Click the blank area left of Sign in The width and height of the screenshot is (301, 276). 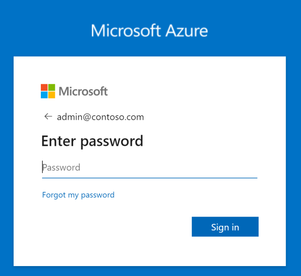click(115, 226)
